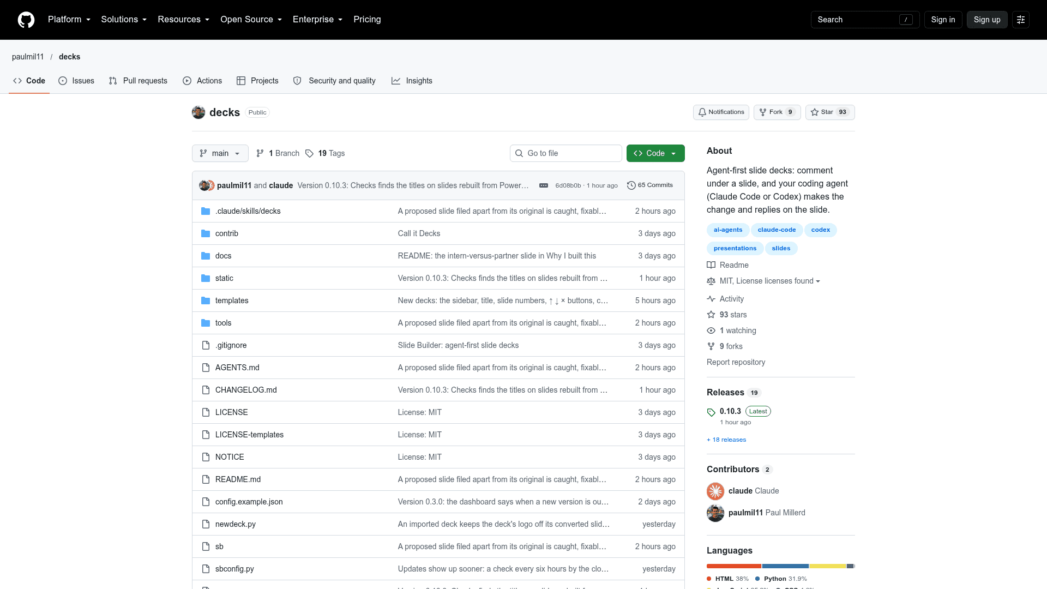Open the .claude/skills/decks folder
The image size is (1047, 589).
point(248,211)
